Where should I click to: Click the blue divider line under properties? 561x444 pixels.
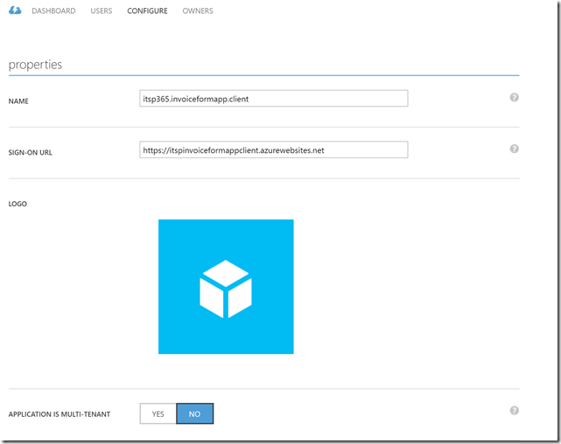click(263, 76)
